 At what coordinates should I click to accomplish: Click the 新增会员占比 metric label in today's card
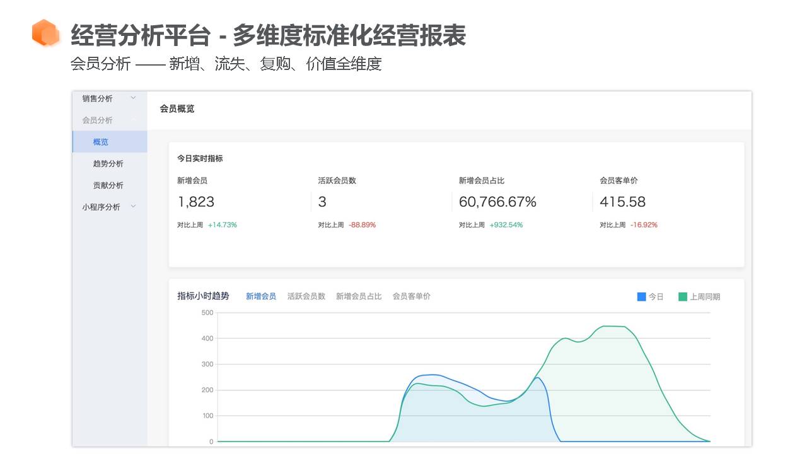pos(482,181)
